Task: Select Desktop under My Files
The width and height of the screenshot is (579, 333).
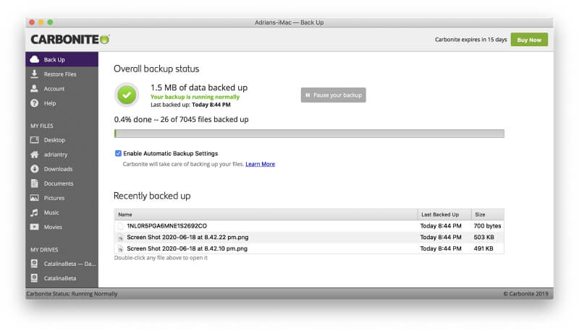Action: 62,140
